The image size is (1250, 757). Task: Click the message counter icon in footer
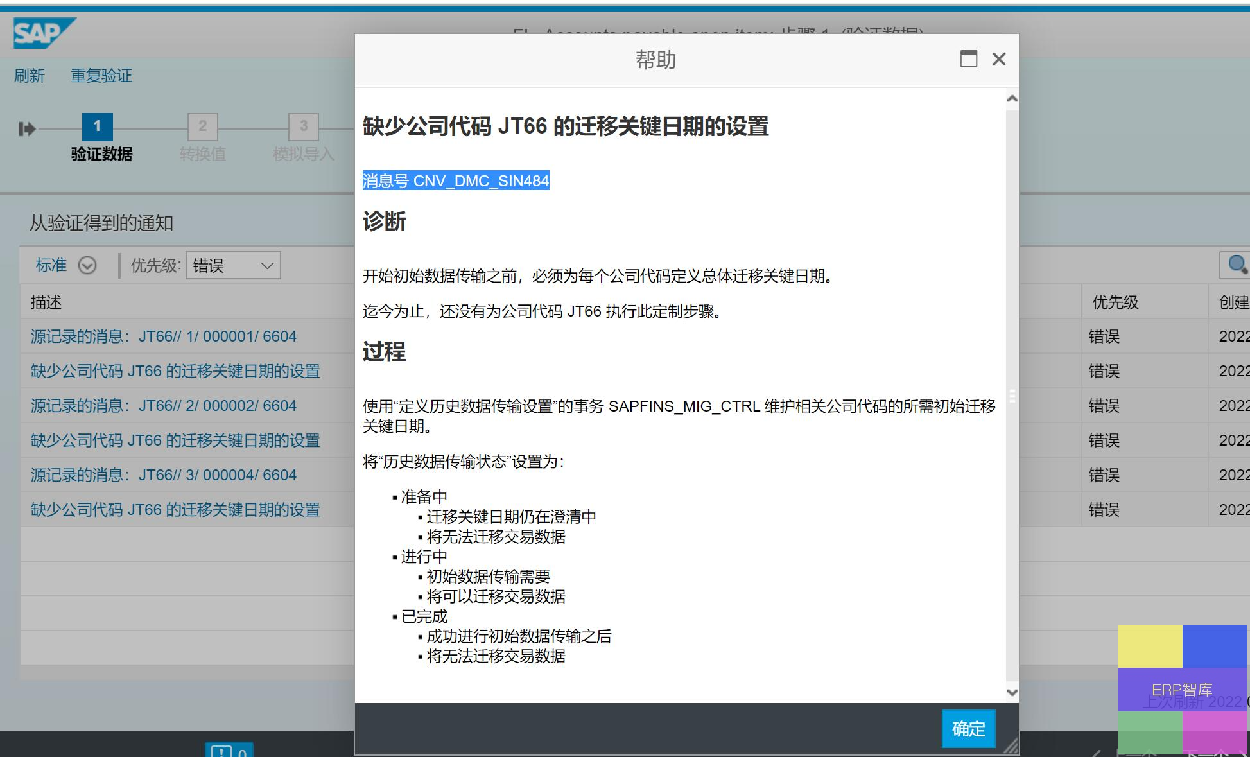click(x=229, y=750)
